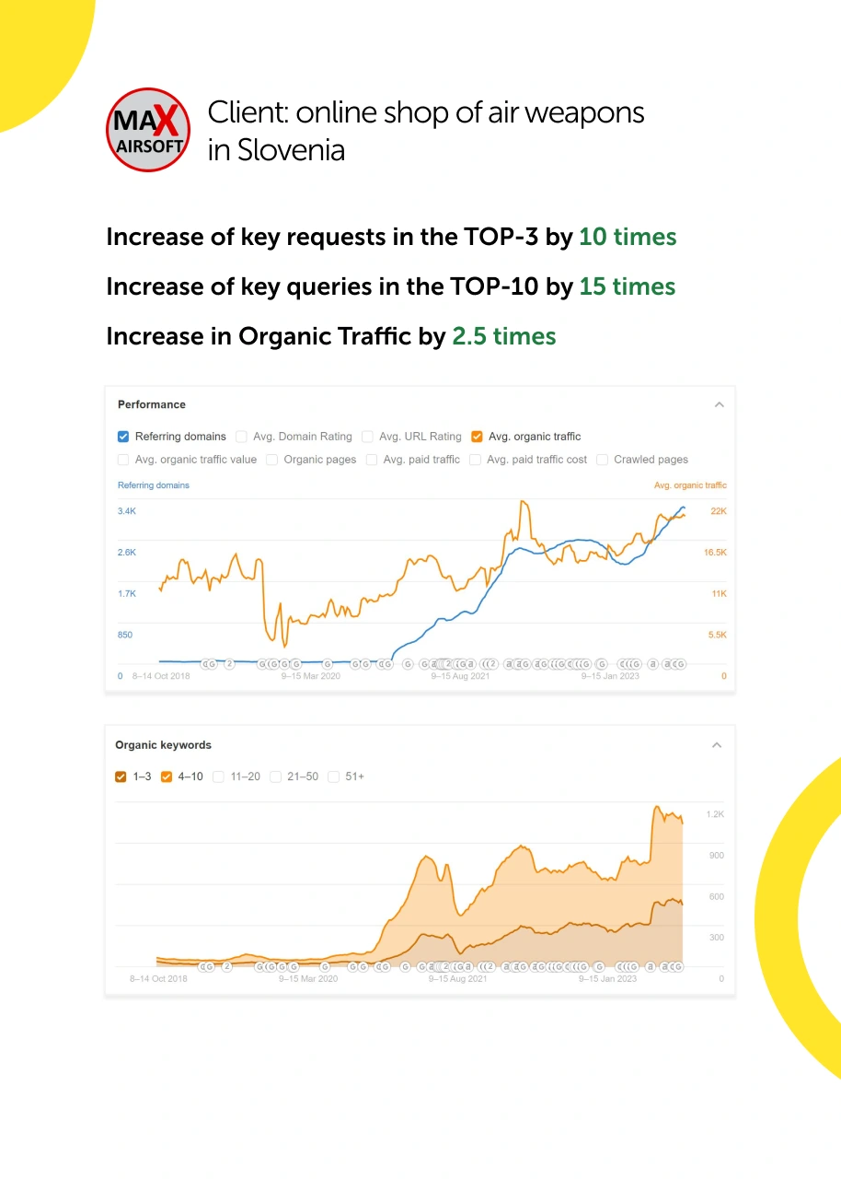The height and width of the screenshot is (1179, 841).
Task: Enable the 21–50 keyword position checkbox
Action: pos(275,776)
